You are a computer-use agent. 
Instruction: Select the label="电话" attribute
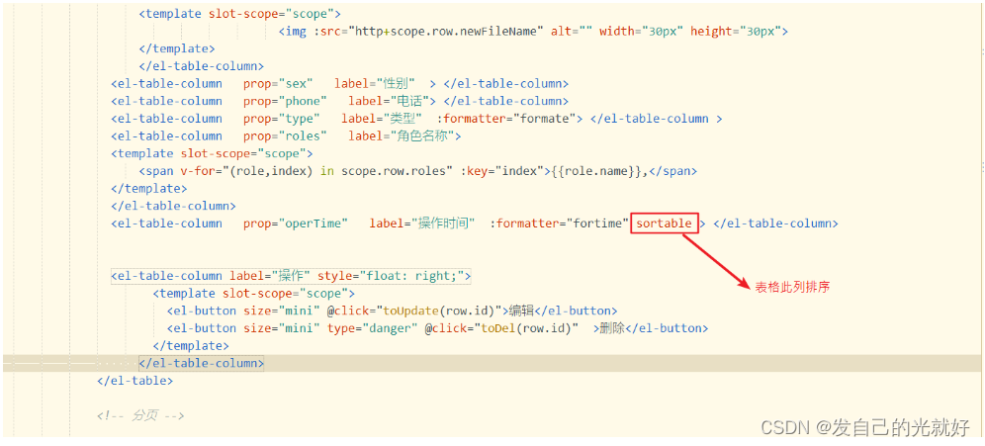pyautogui.click(x=389, y=101)
